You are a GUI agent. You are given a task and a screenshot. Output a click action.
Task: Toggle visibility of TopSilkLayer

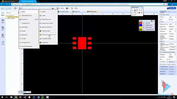coord(144,28)
